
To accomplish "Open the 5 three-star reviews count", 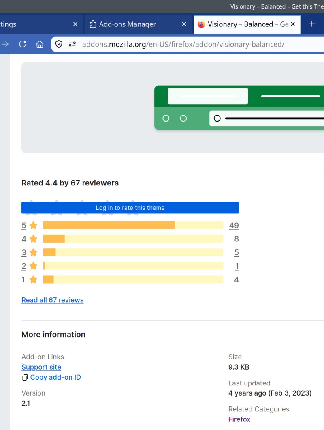I will (237, 252).
